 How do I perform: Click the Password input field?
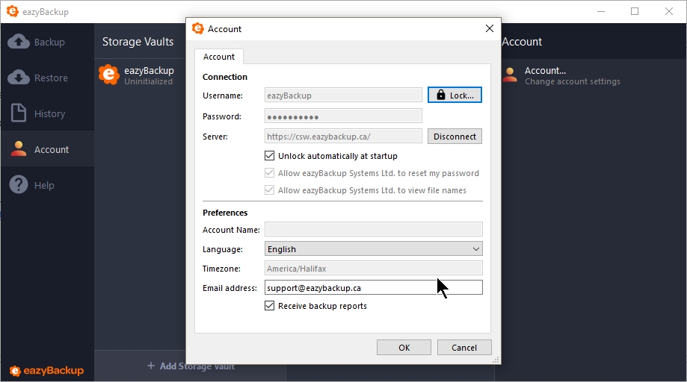tap(343, 116)
